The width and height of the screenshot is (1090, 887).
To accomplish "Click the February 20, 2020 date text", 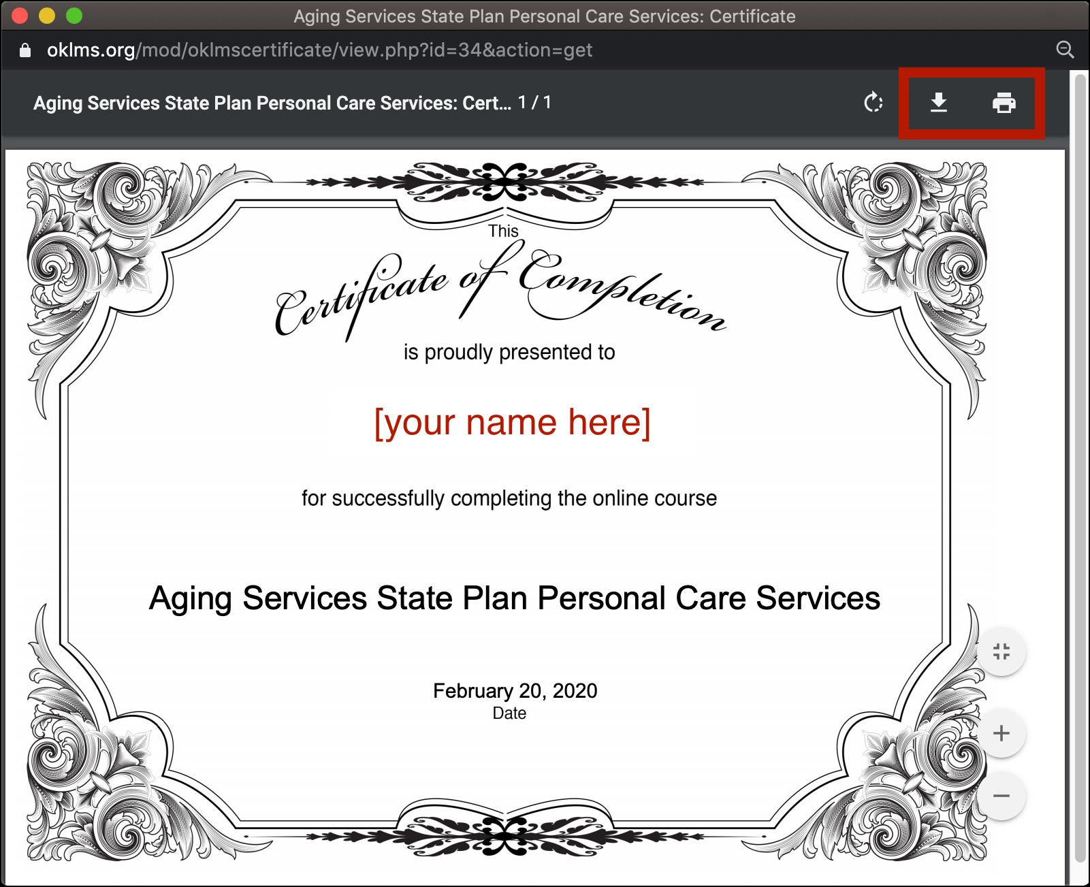I will [x=514, y=691].
